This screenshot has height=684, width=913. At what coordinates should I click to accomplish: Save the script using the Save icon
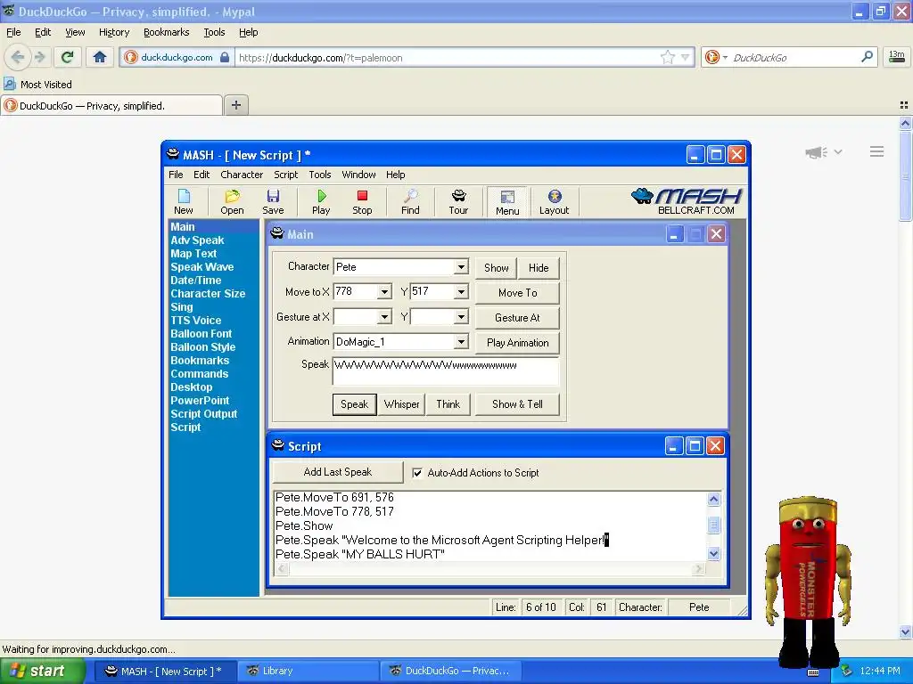[273, 201]
